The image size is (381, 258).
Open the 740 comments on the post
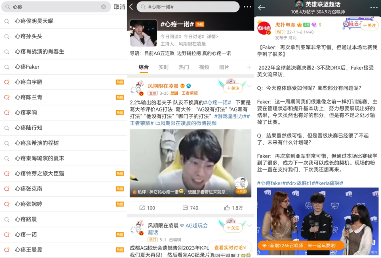190,208
